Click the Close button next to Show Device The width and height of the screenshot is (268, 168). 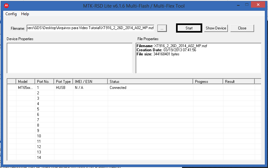click(x=242, y=28)
